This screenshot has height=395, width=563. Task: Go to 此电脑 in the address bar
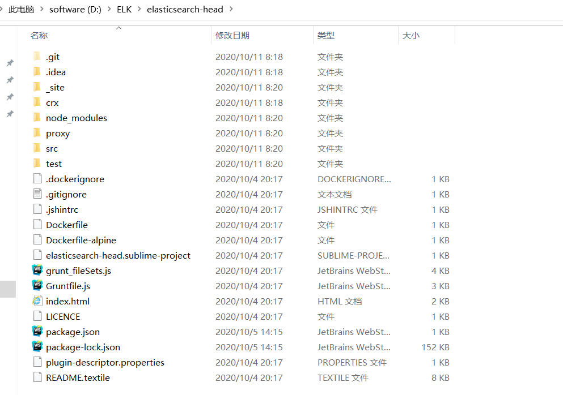pyautogui.click(x=21, y=9)
